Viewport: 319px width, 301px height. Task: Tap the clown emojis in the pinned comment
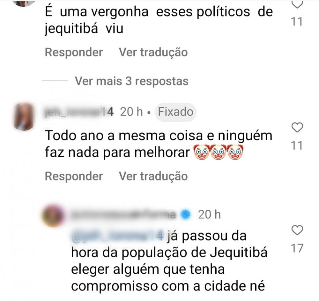[x=218, y=152]
